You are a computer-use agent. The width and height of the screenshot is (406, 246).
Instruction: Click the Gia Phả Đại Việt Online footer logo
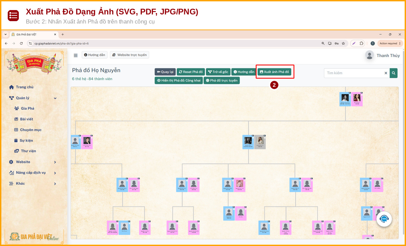pos(34,236)
